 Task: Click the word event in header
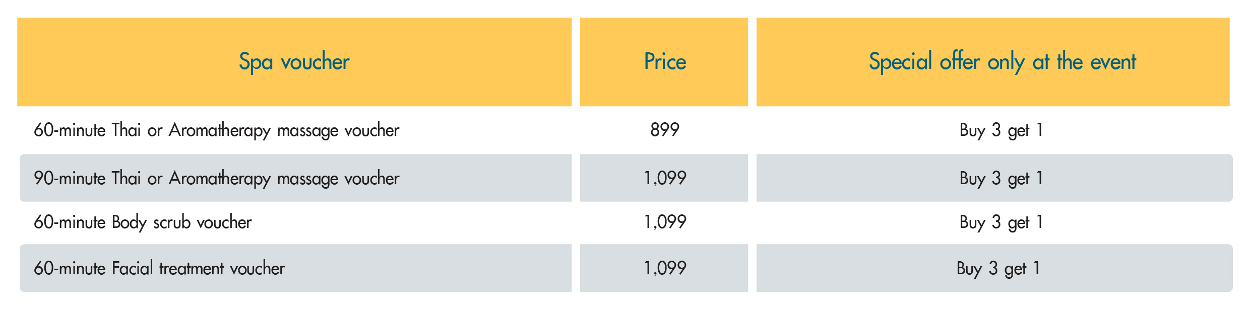click(x=1113, y=62)
